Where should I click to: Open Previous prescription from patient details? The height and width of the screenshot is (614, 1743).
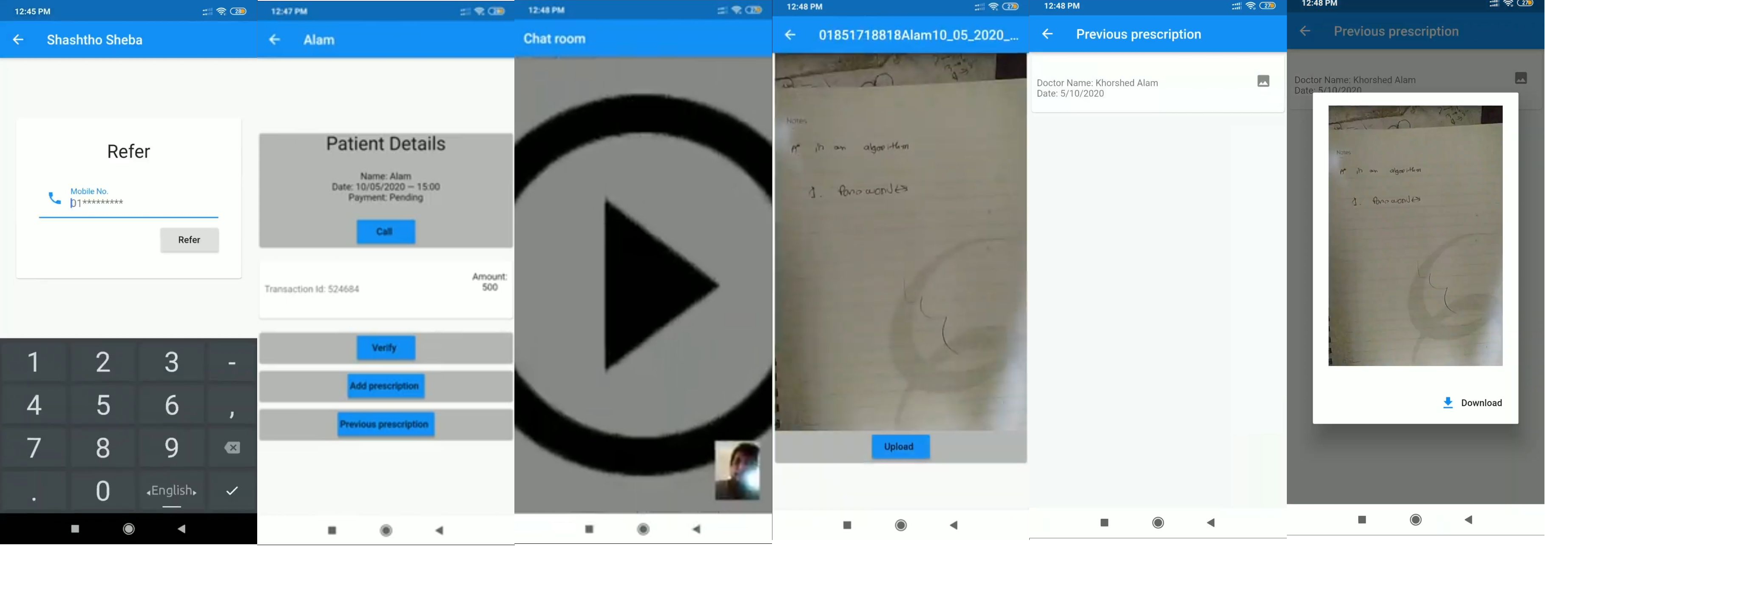pos(385,424)
